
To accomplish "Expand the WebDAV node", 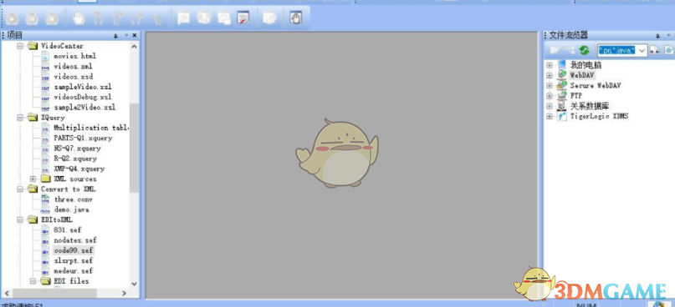I will [x=550, y=75].
